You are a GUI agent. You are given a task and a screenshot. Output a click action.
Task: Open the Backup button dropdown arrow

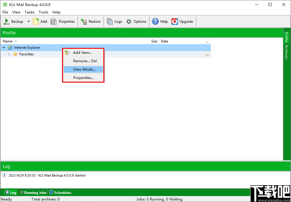[28, 21]
